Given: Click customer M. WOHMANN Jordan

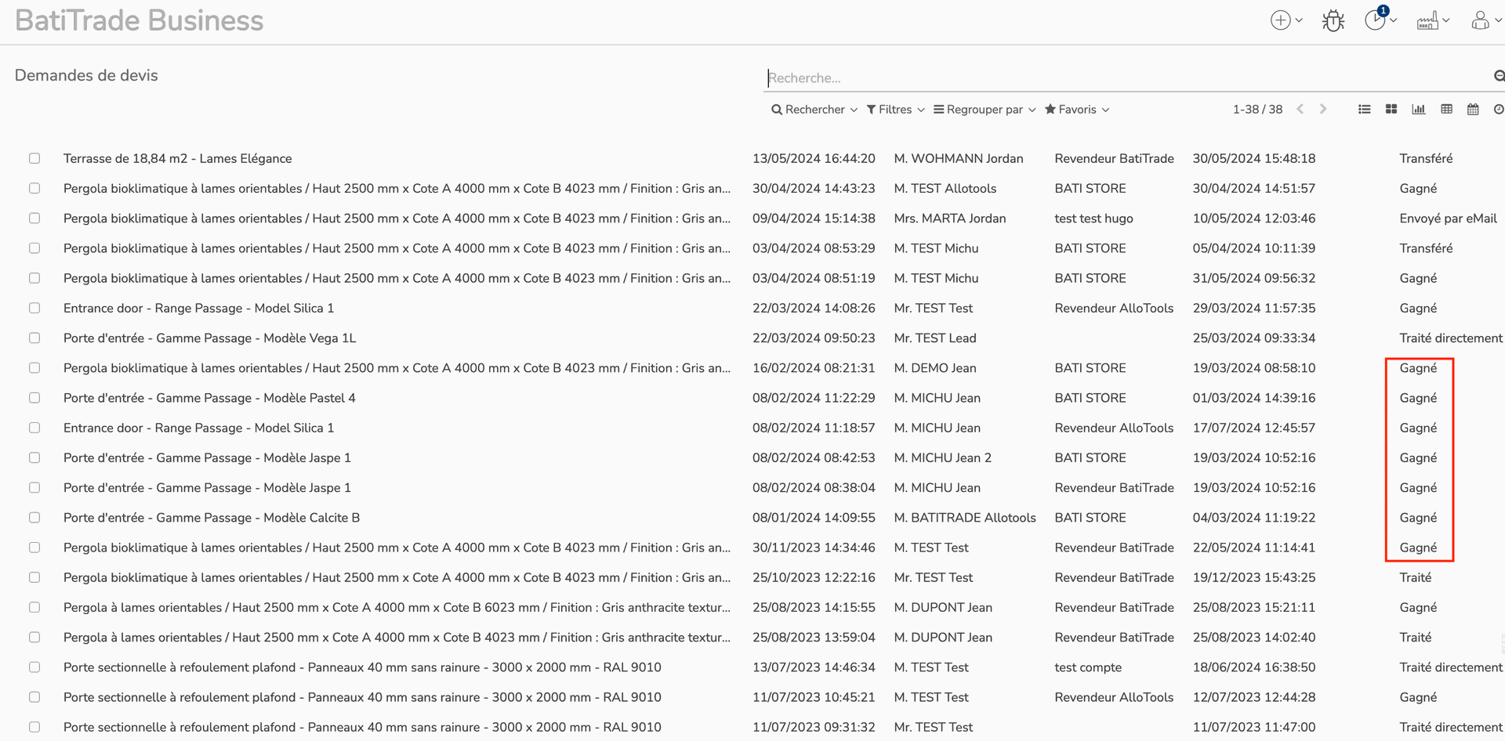Looking at the screenshot, I should (959, 158).
